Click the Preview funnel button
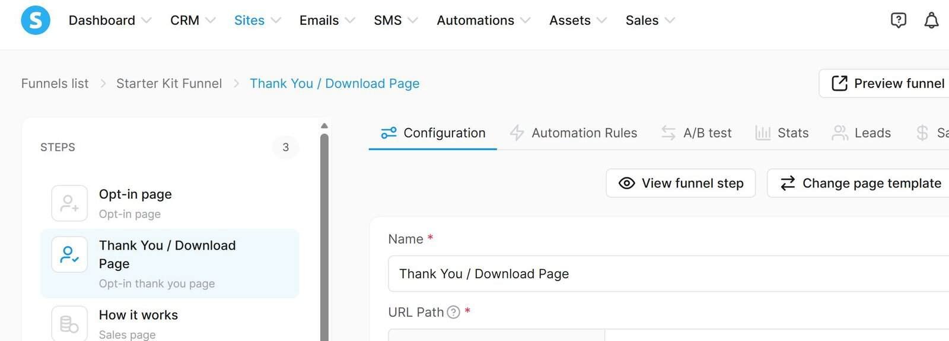Screen dimensions: 949x341 [884, 83]
